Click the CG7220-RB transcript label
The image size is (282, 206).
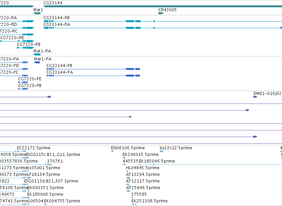[29, 44]
